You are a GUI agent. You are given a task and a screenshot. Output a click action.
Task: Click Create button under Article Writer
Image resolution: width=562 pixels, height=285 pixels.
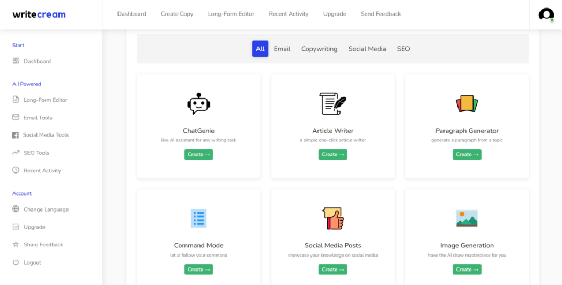click(x=333, y=155)
